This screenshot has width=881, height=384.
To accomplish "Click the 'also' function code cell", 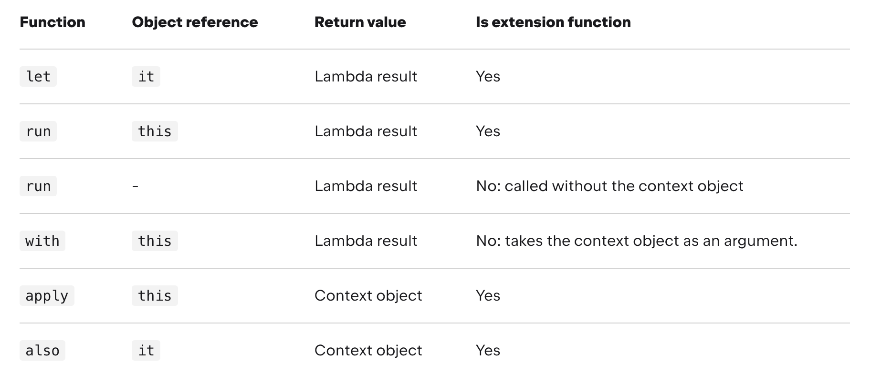I will [x=42, y=351].
